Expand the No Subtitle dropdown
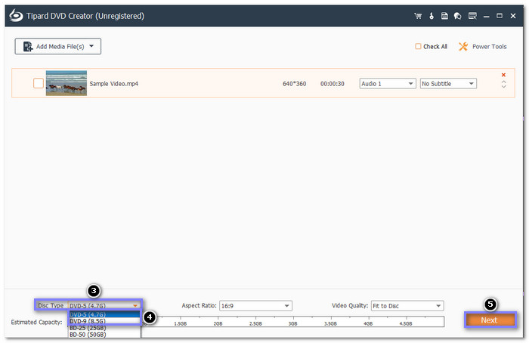This screenshot has height=343, width=529. tap(448, 84)
